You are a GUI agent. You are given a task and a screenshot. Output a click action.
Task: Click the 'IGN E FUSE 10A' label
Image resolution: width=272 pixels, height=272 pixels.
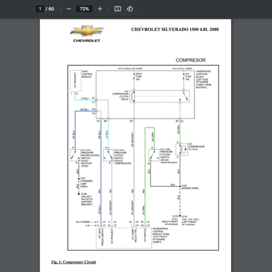138,77
